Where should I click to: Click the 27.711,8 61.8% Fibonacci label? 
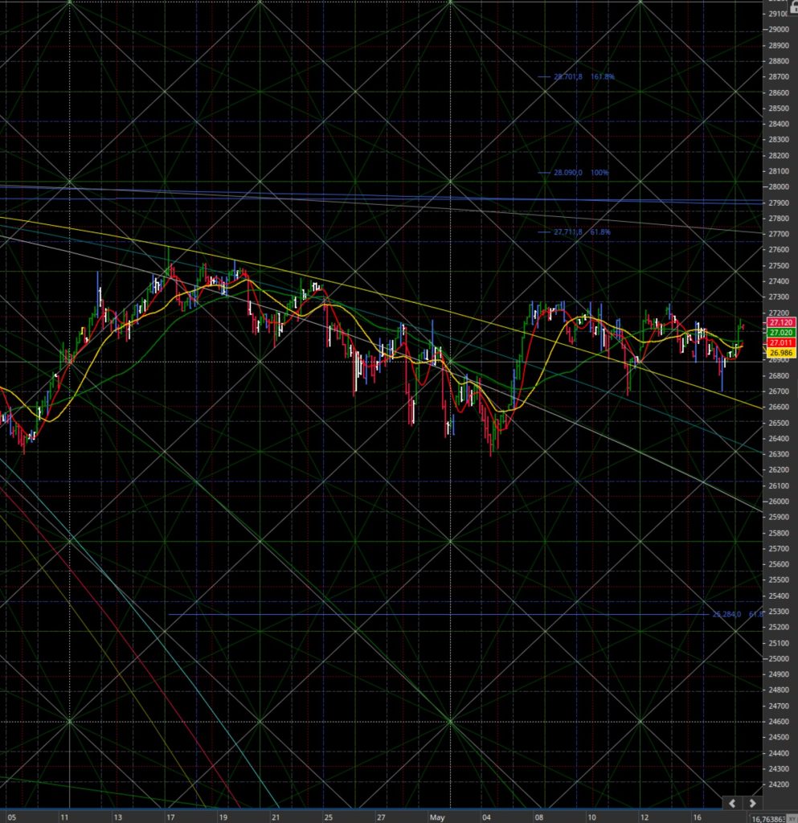point(582,231)
